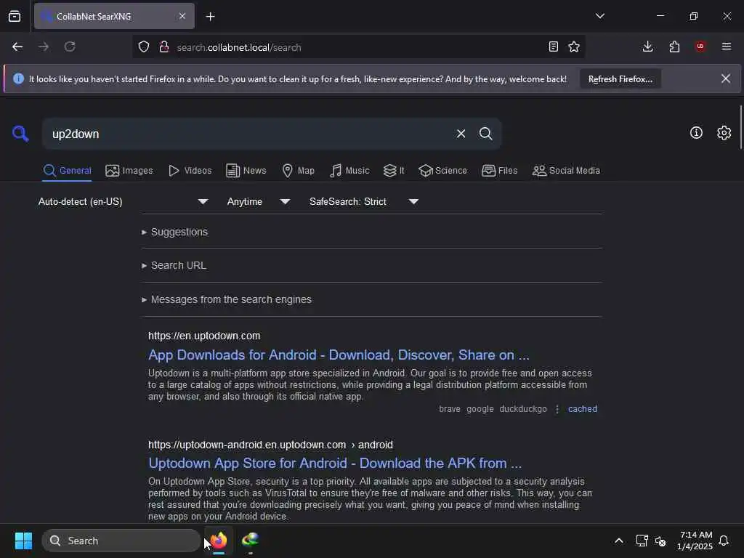Open the extensions puzzle icon

pyautogui.click(x=674, y=46)
